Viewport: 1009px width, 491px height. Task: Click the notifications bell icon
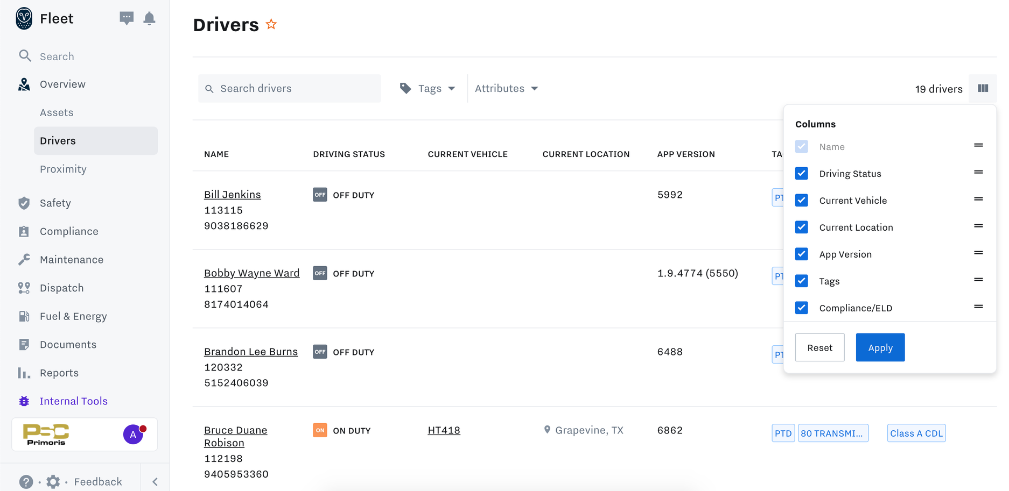pos(149,18)
